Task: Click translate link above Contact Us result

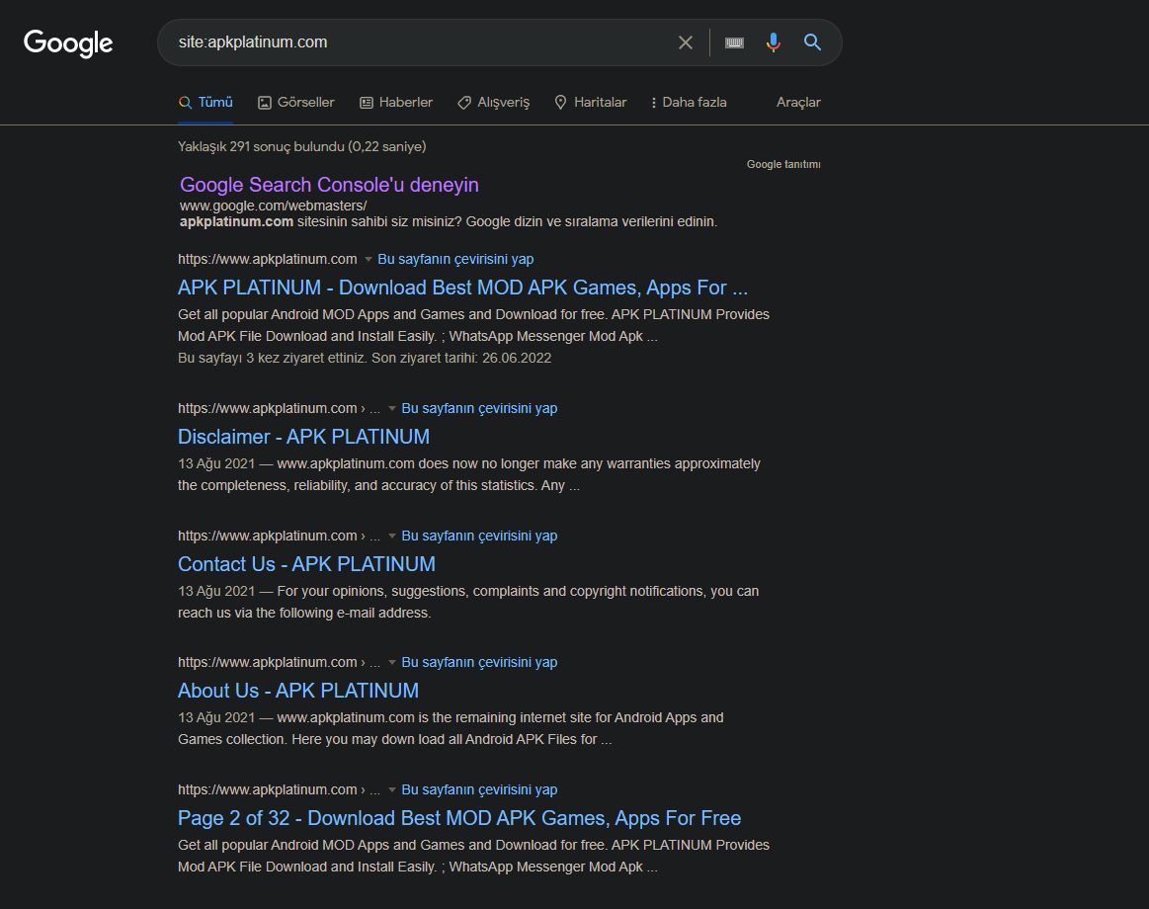Action: (479, 536)
